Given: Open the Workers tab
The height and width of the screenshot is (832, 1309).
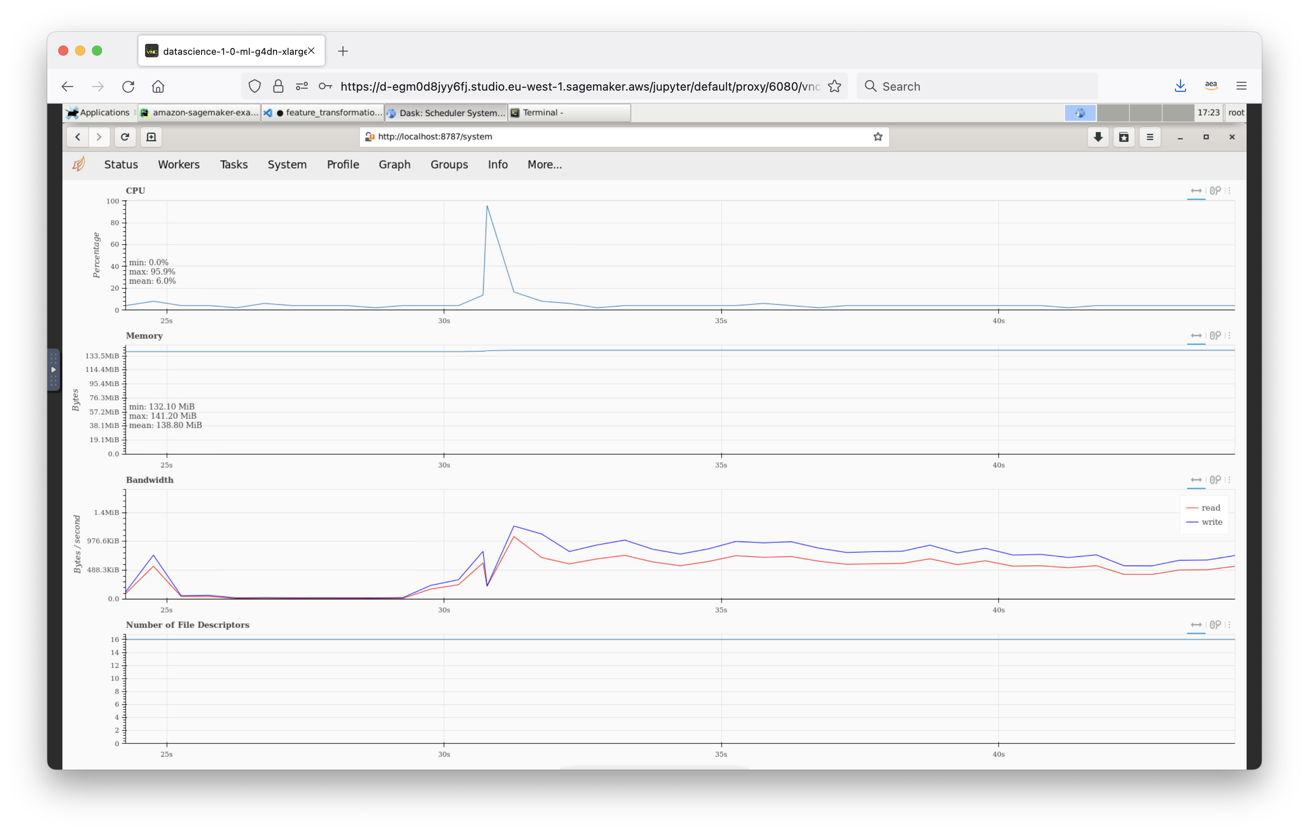Looking at the screenshot, I should [179, 164].
